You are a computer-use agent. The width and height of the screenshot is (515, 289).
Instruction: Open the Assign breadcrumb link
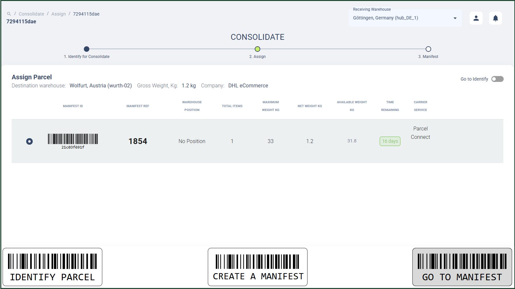point(59,14)
